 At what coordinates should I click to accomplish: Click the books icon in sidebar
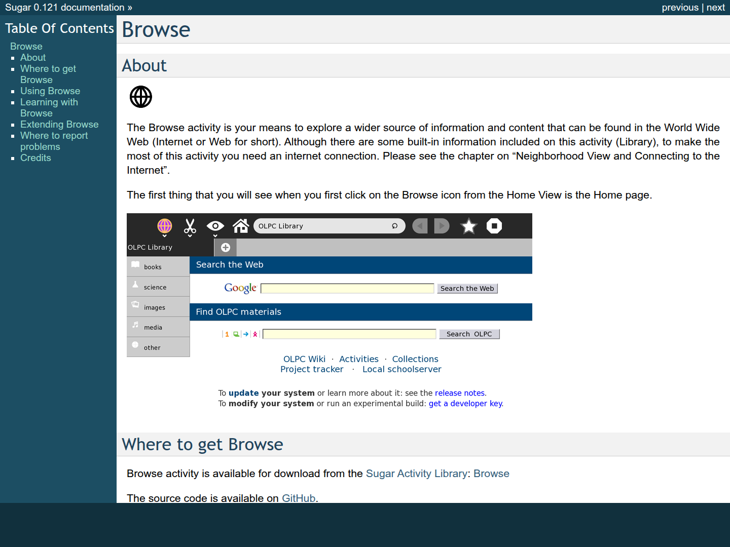(135, 264)
